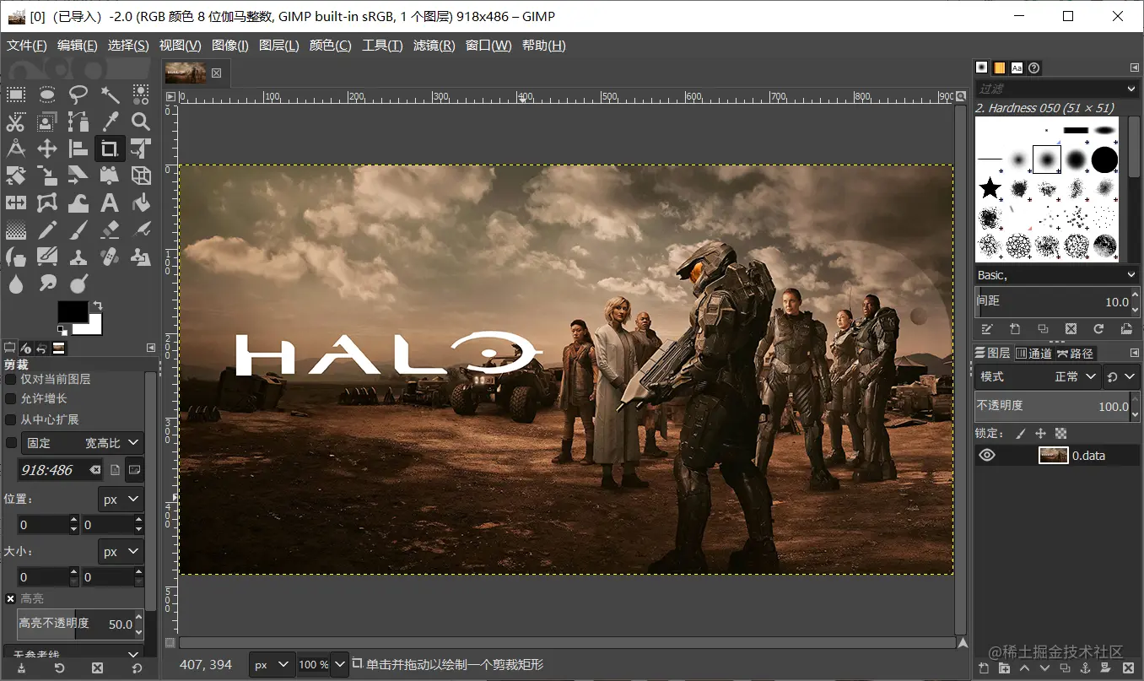
Task: Open the 位置 px unit dropdown
Action: click(x=121, y=500)
